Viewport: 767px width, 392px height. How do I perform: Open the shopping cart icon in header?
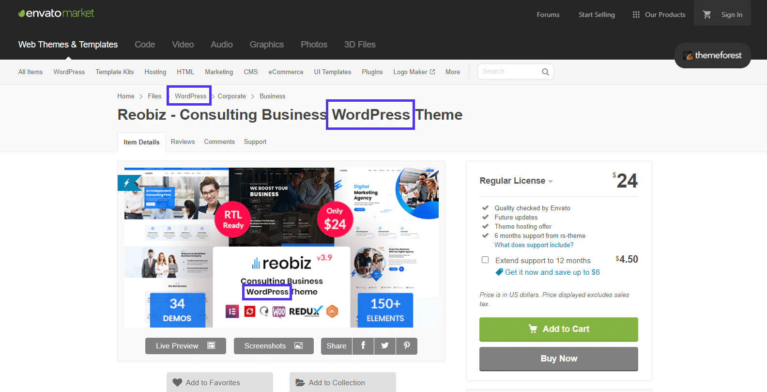coord(707,15)
